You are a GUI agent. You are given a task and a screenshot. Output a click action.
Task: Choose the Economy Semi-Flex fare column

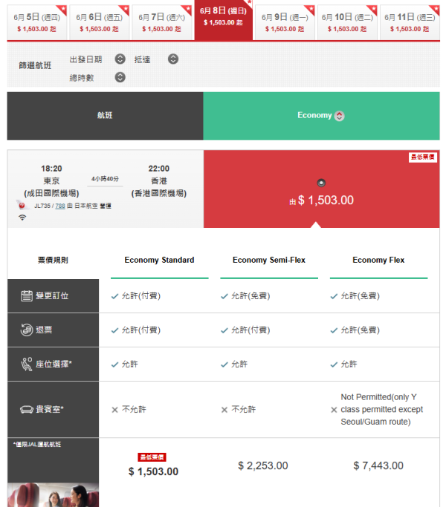[x=269, y=261]
